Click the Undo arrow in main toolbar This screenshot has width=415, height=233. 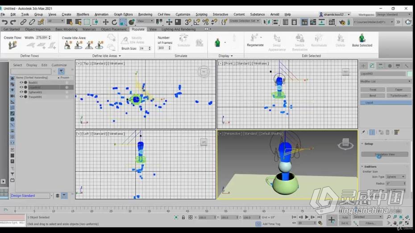pyautogui.click(x=5, y=22)
